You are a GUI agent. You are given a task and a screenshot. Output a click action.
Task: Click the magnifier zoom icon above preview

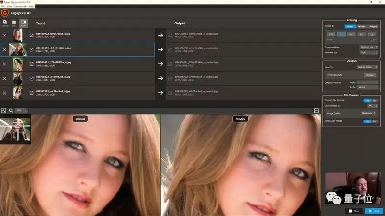[x=11, y=111]
